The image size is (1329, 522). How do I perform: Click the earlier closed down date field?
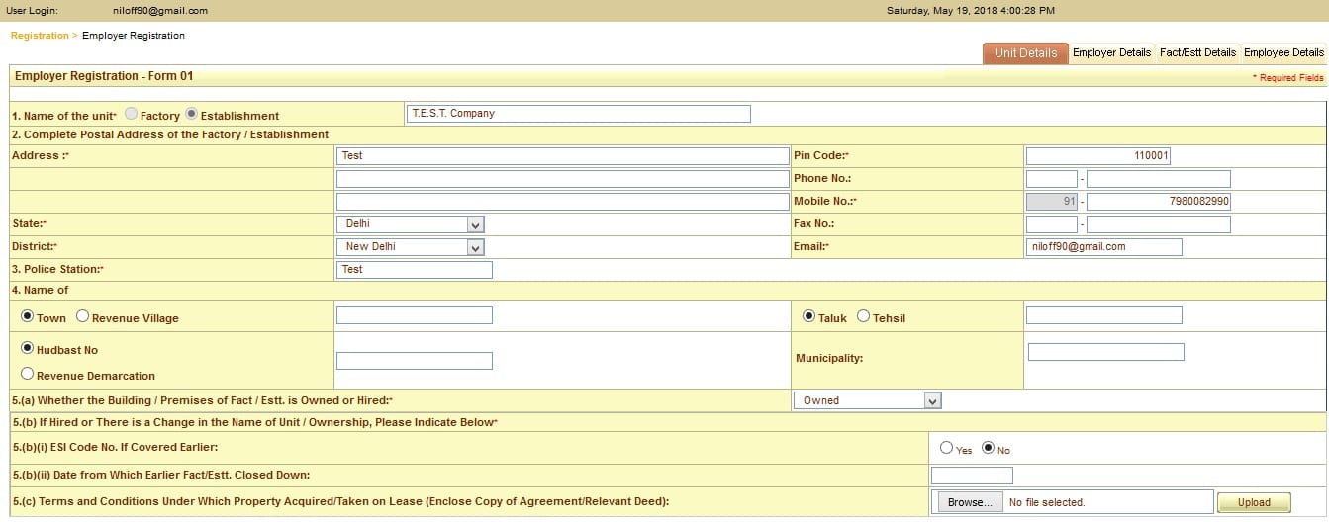972,476
